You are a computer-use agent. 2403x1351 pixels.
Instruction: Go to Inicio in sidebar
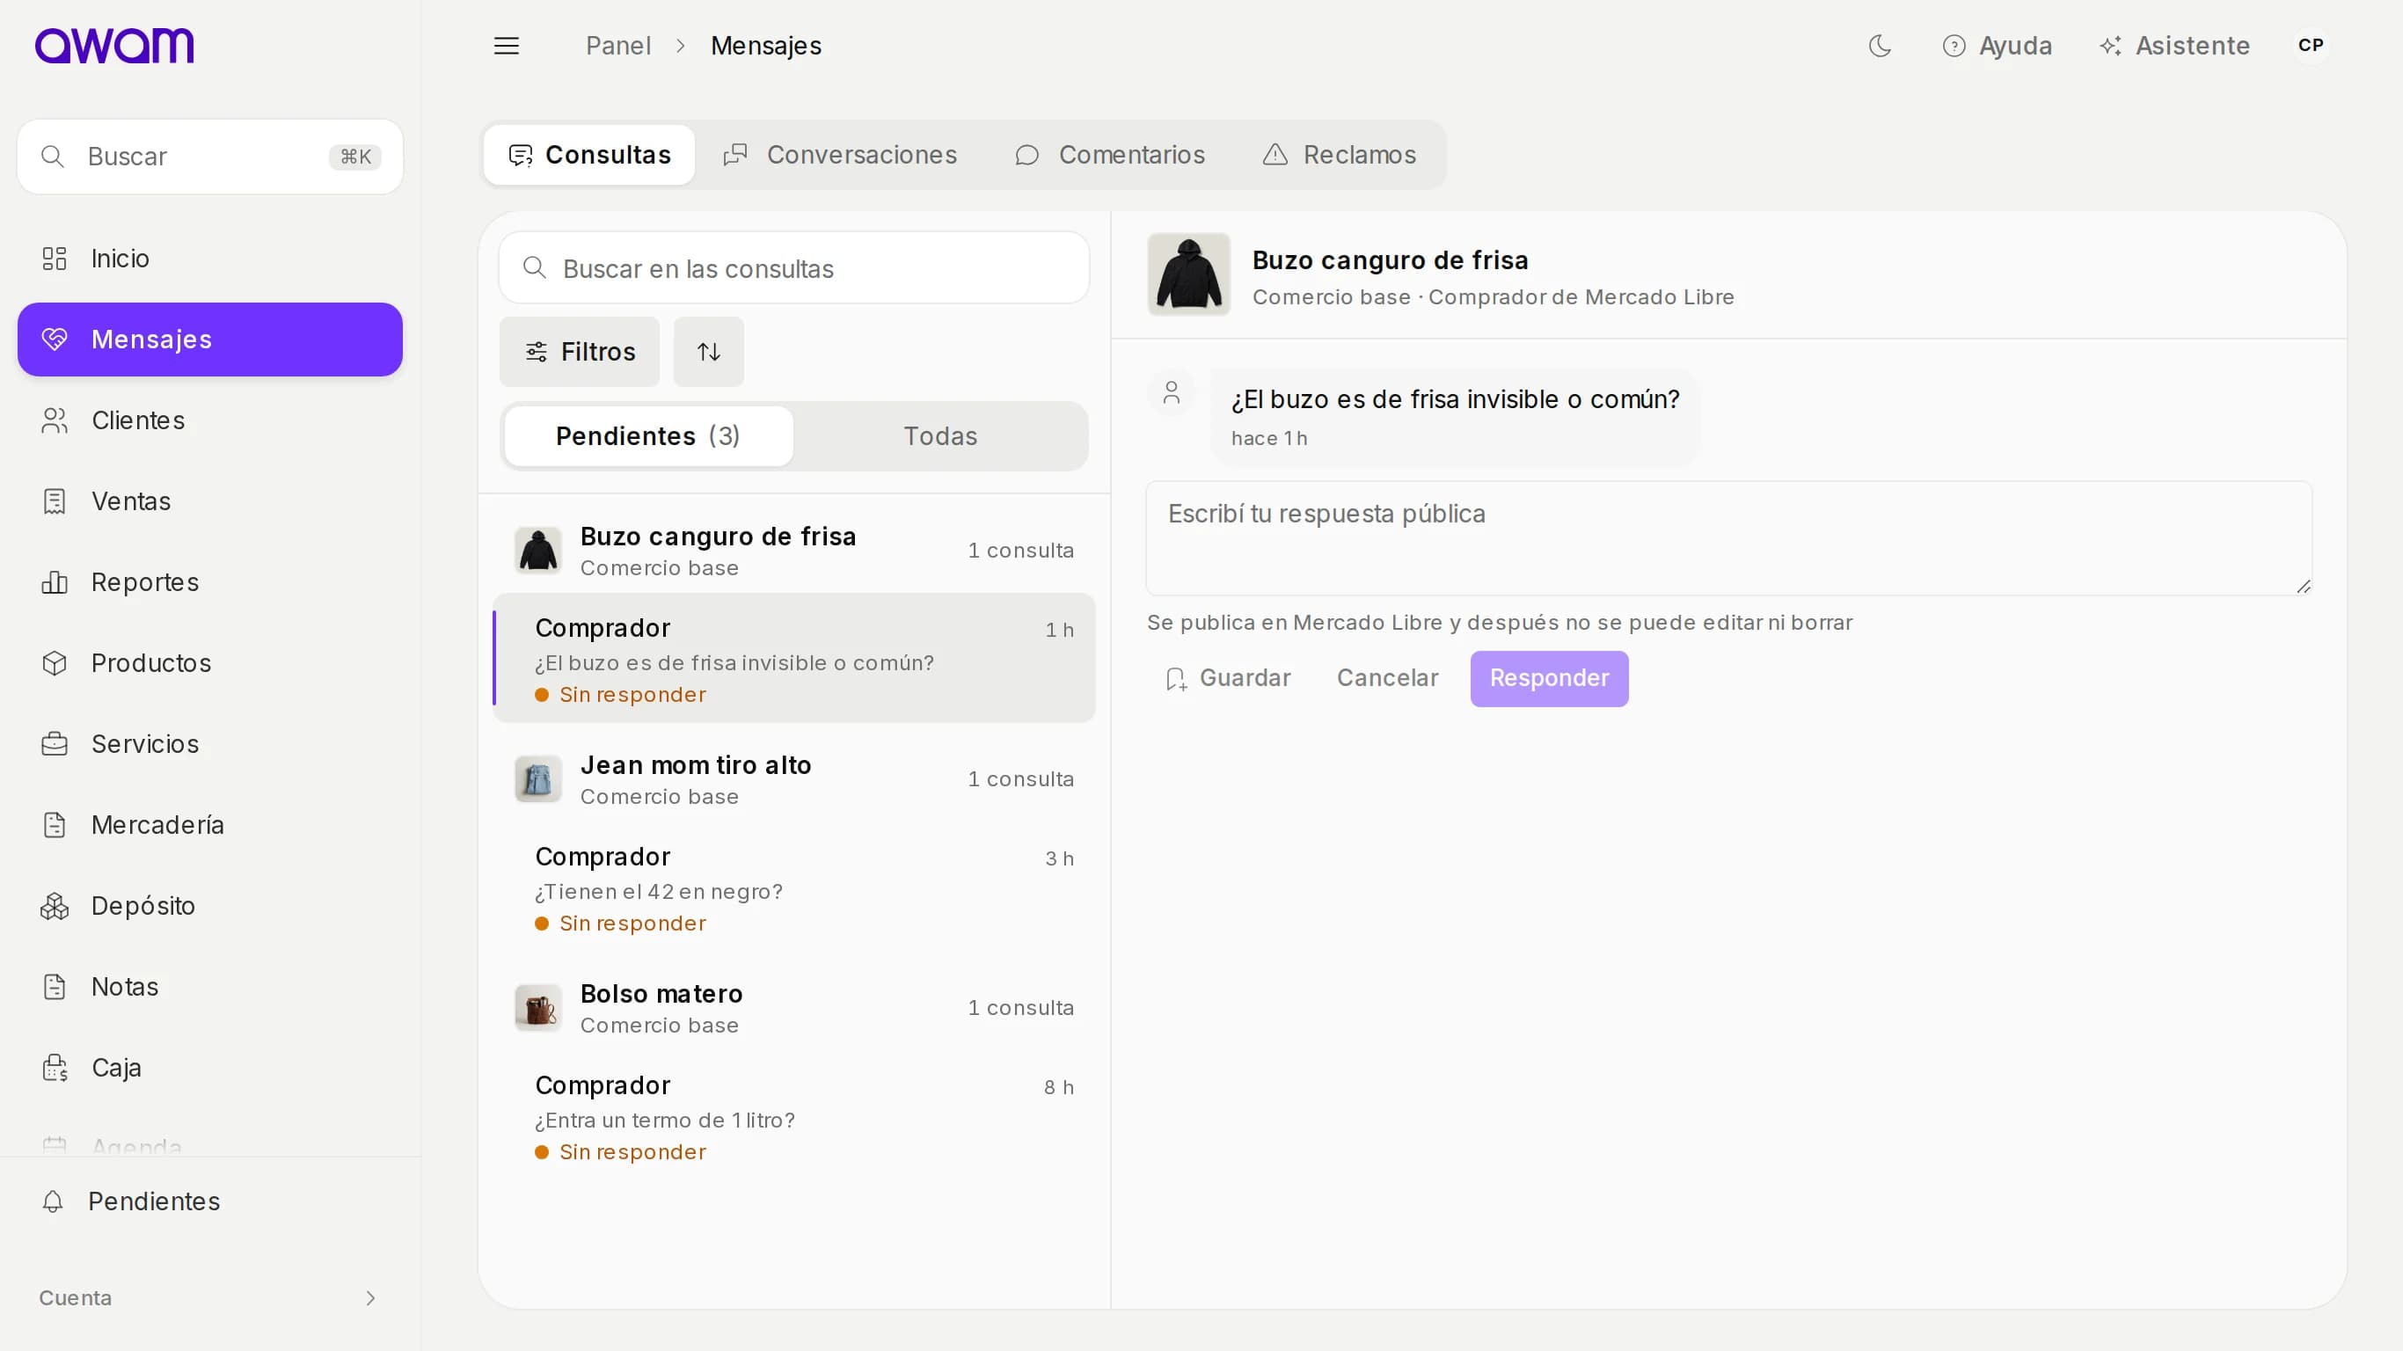pyautogui.click(x=210, y=259)
